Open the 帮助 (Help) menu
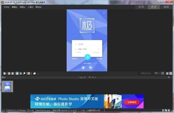 [x=38, y=7]
